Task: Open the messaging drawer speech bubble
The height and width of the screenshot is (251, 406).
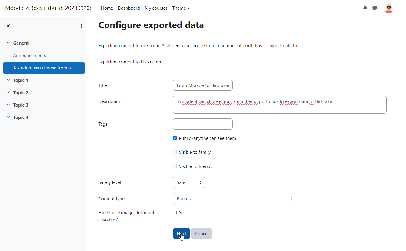Action: pyautogui.click(x=375, y=8)
